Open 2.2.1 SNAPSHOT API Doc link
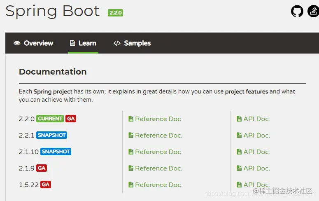This screenshot has width=319, height=201. [256, 136]
